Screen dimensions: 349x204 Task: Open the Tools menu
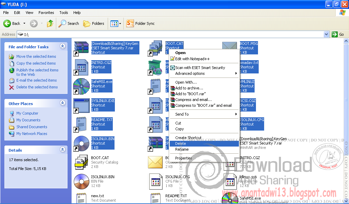click(x=63, y=13)
